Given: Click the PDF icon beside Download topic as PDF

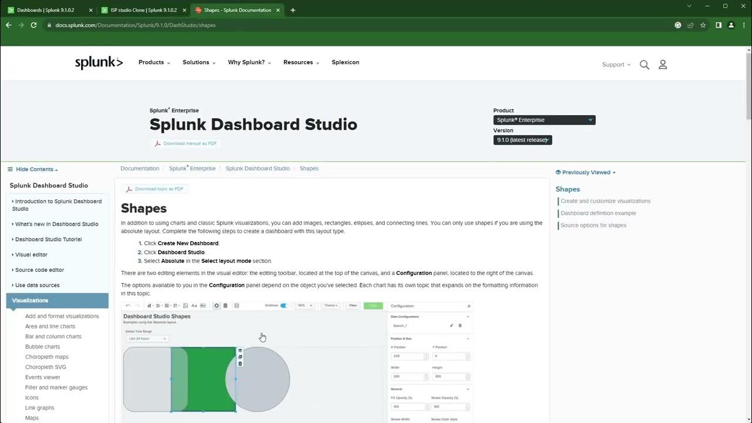Looking at the screenshot, I should click(x=129, y=189).
